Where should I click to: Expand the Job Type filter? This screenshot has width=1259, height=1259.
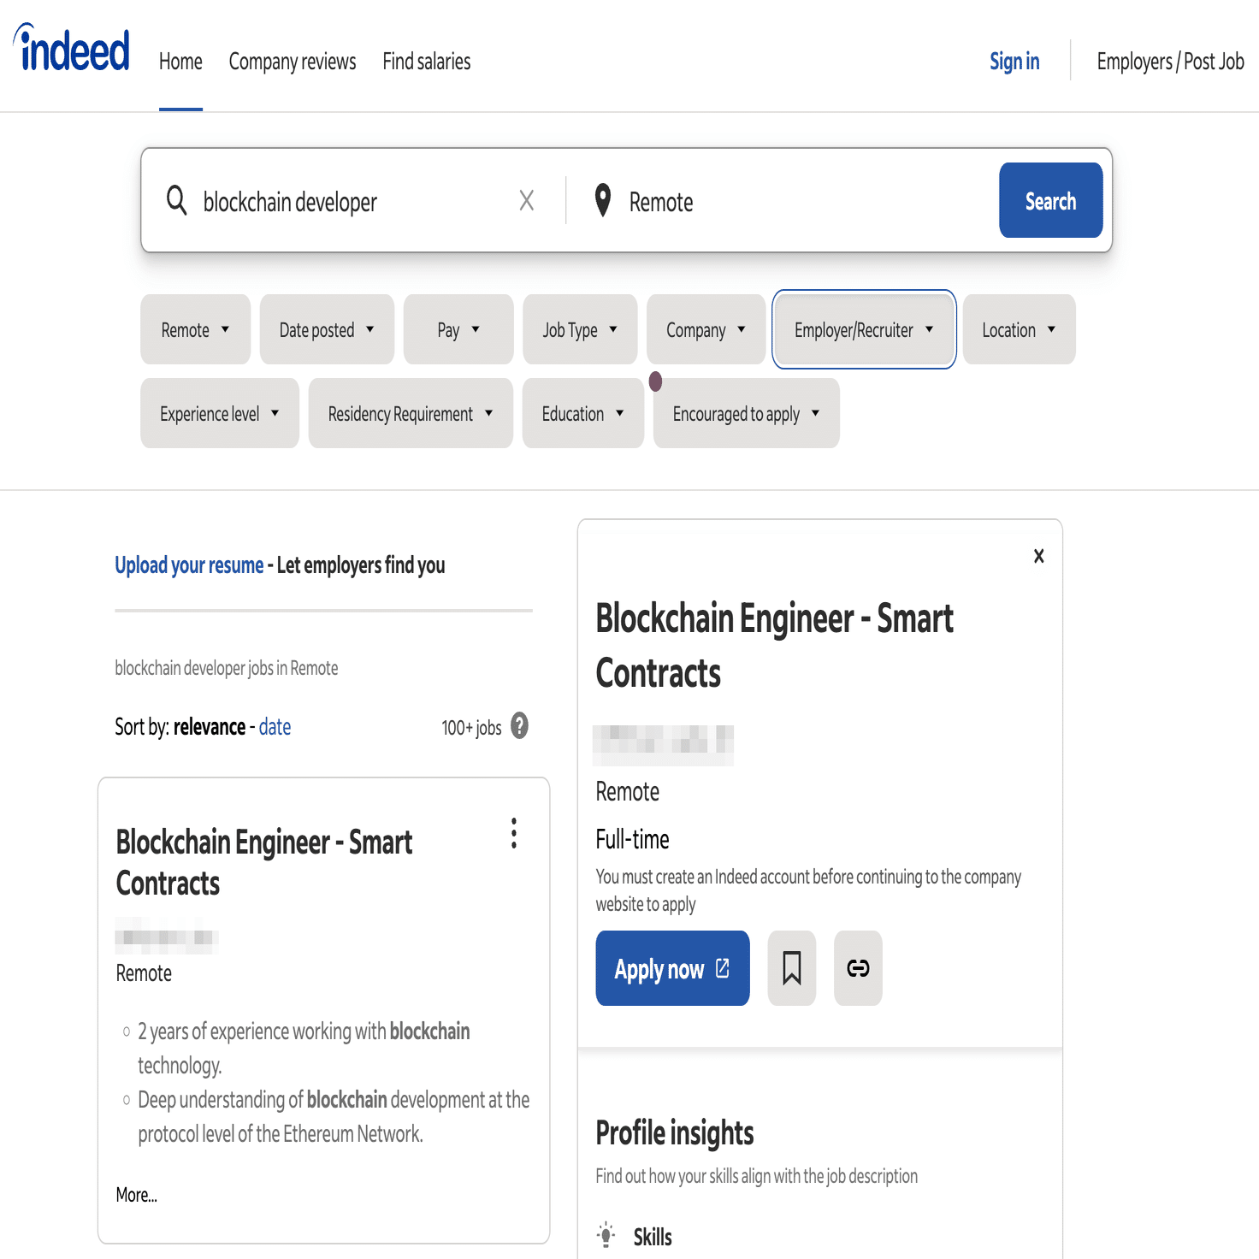pos(580,330)
